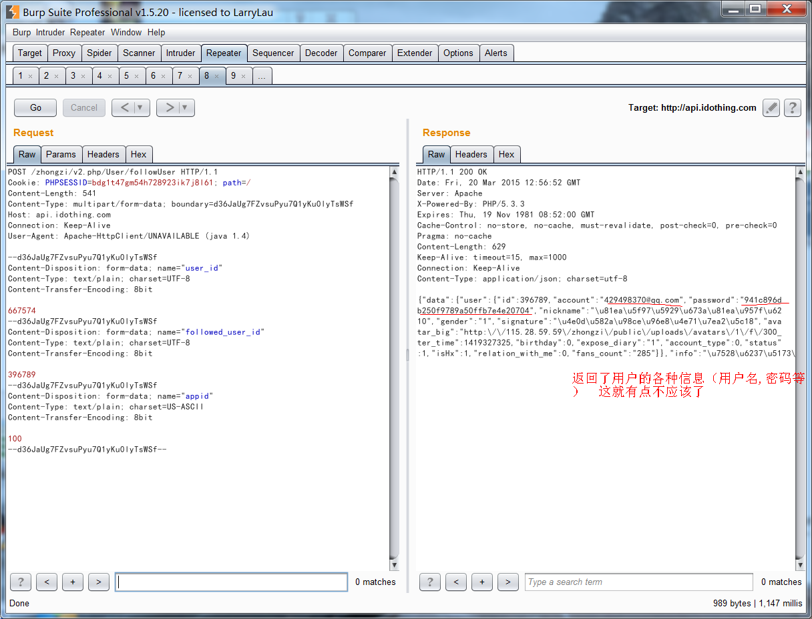Click scroll-down arrow of request pane
The width and height of the screenshot is (812, 619).
394,565
